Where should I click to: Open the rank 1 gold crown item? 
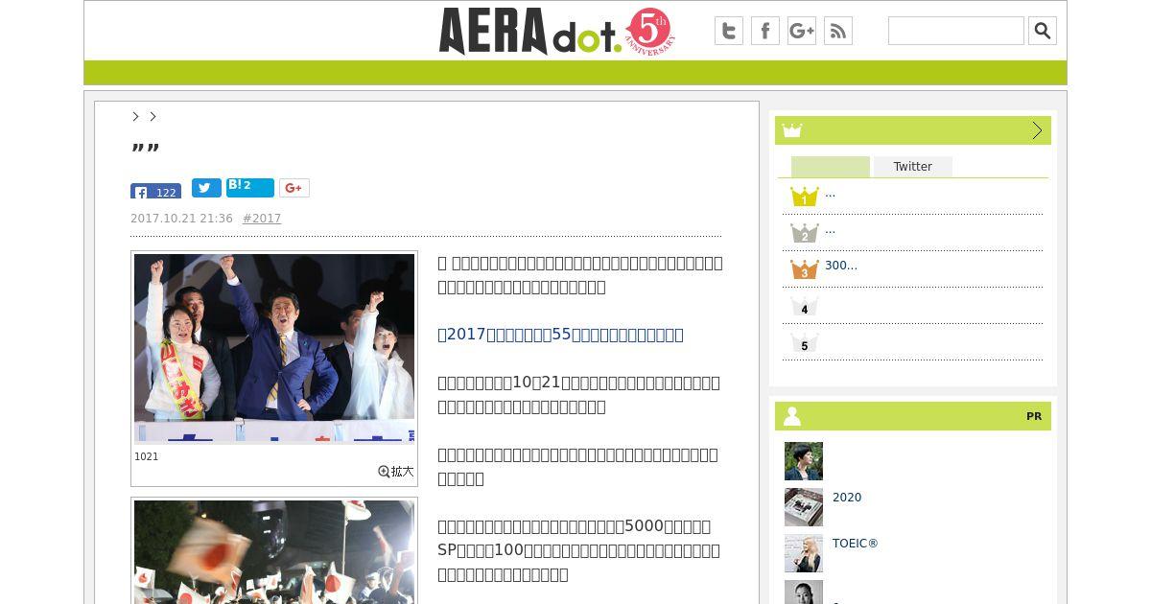tap(804, 197)
